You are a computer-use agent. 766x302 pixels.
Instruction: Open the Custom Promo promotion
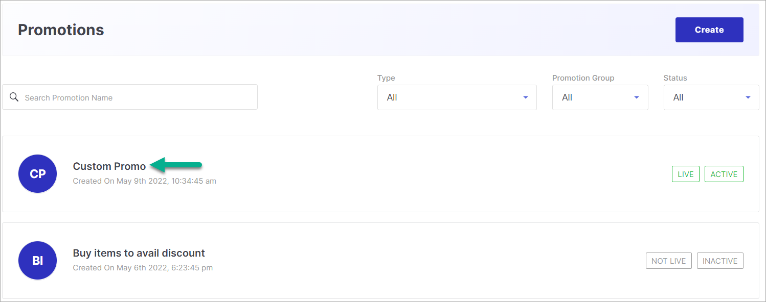pyautogui.click(x=109, y=166)
